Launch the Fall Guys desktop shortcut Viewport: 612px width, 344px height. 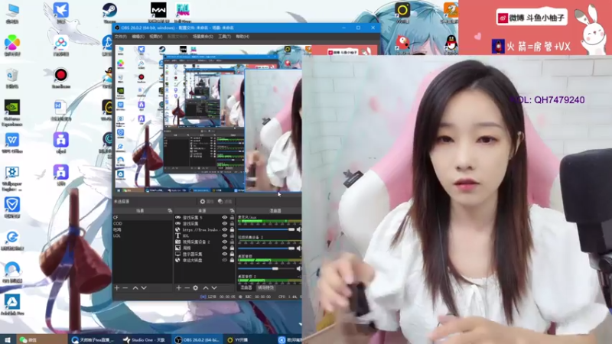tap(183, 12)
